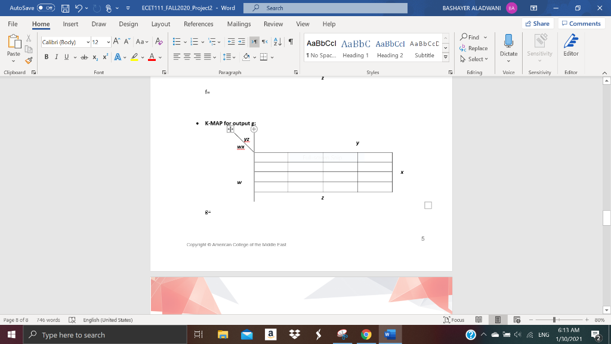Open the Mailings ribbon tab
Screen dimensions: 611x344
coord(239,24)
